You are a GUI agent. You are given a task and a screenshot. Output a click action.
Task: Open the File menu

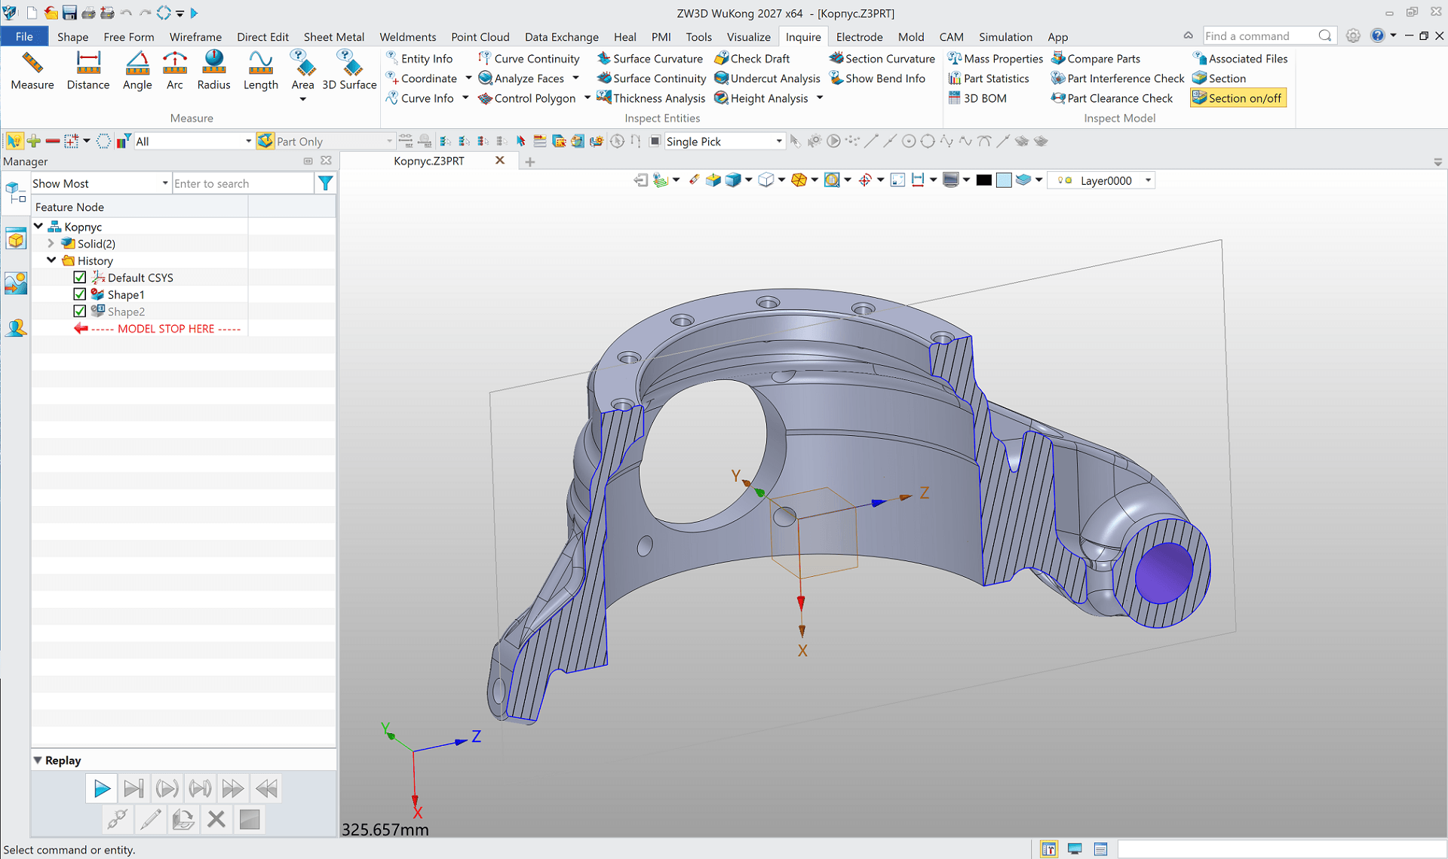[24, 36]
